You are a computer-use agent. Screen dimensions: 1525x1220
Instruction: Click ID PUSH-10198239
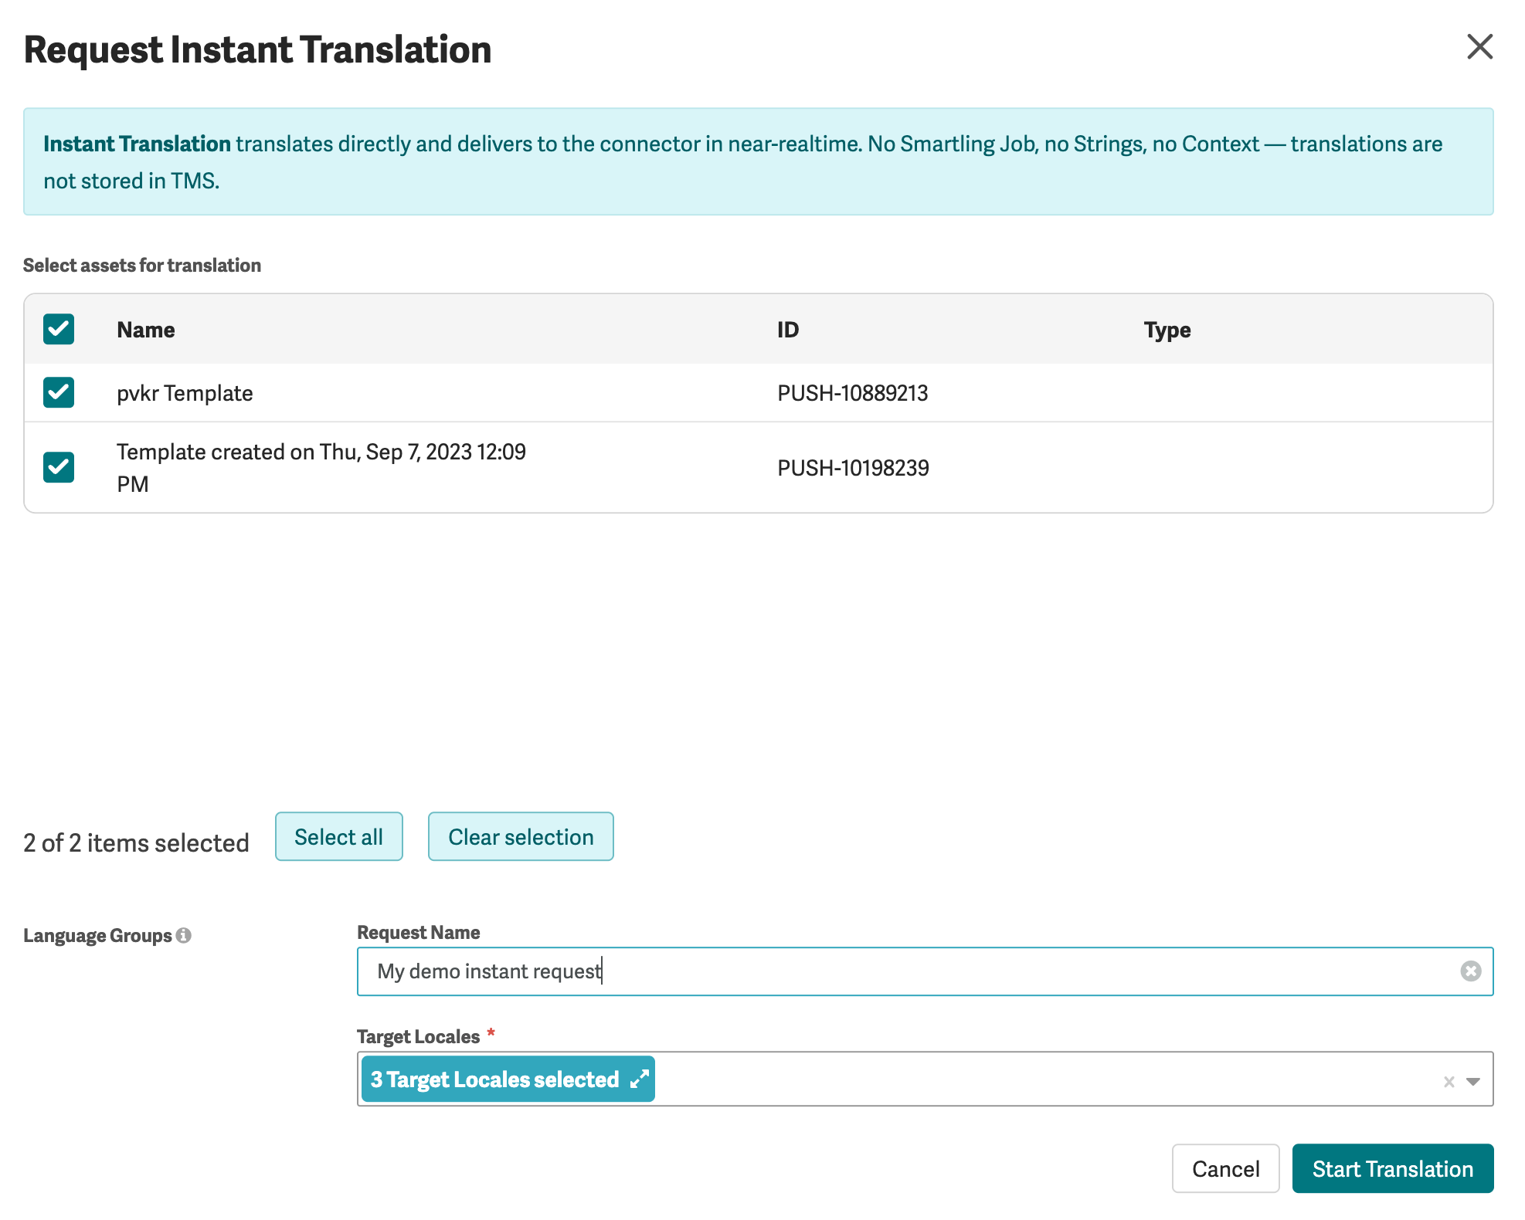pos(853,468)
